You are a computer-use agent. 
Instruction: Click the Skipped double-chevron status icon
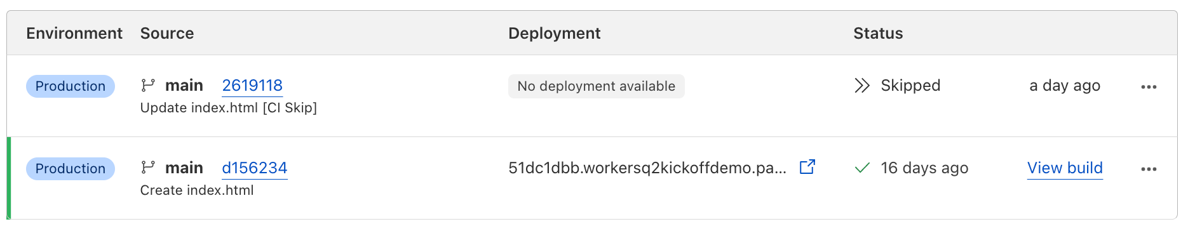pos(862,86)
